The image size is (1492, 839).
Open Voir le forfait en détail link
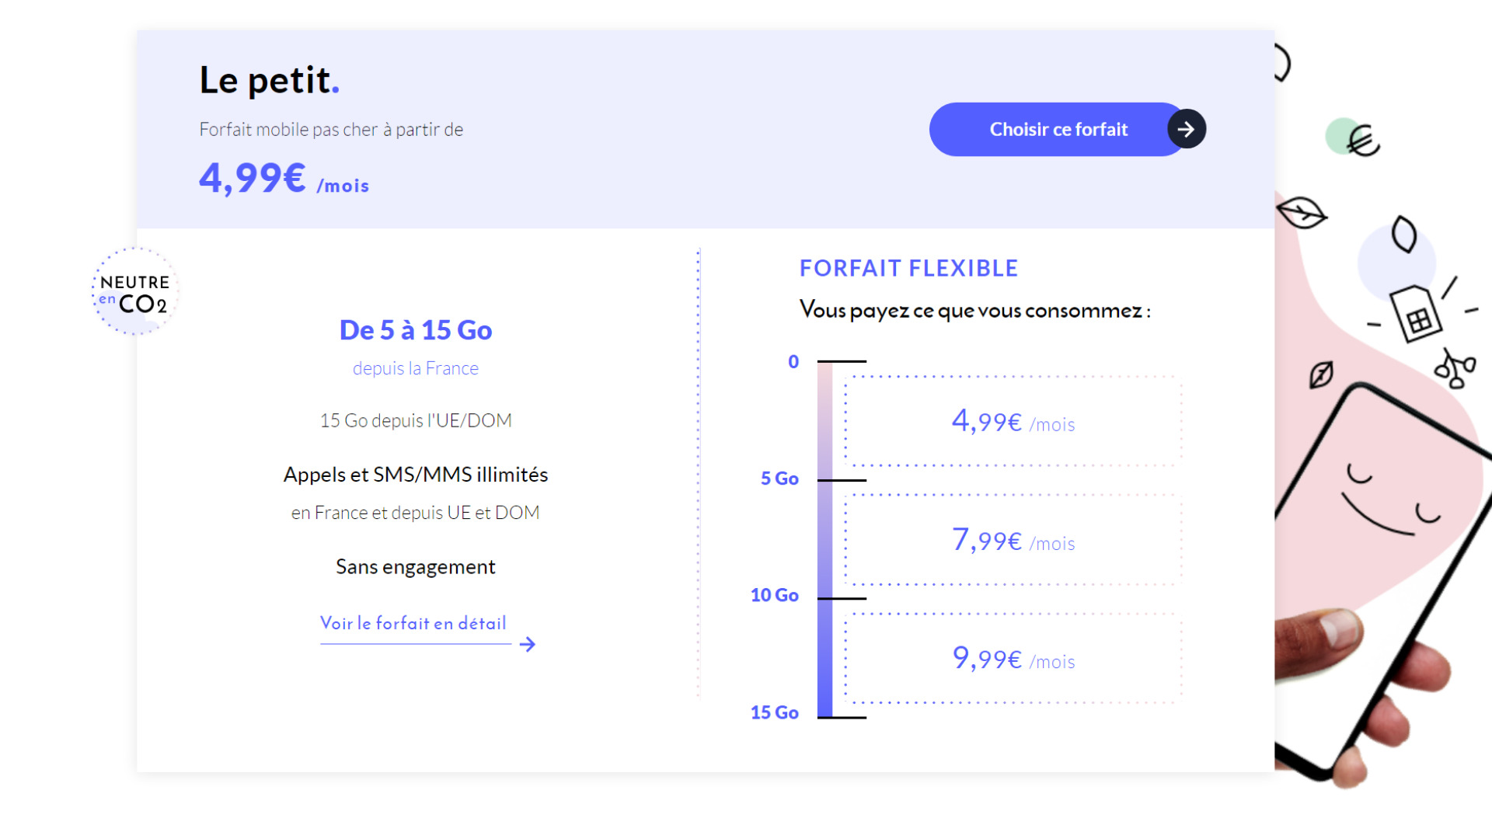click(413, 623)
